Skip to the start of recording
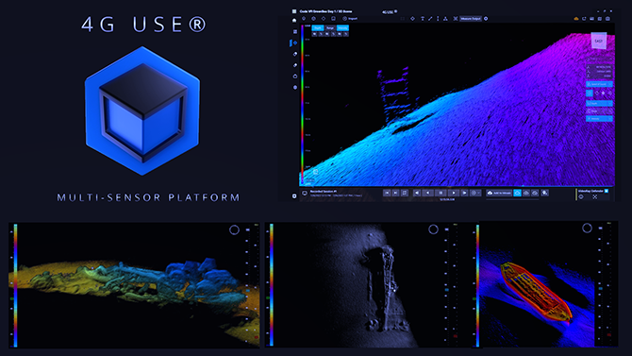 (x=387, y=193)
